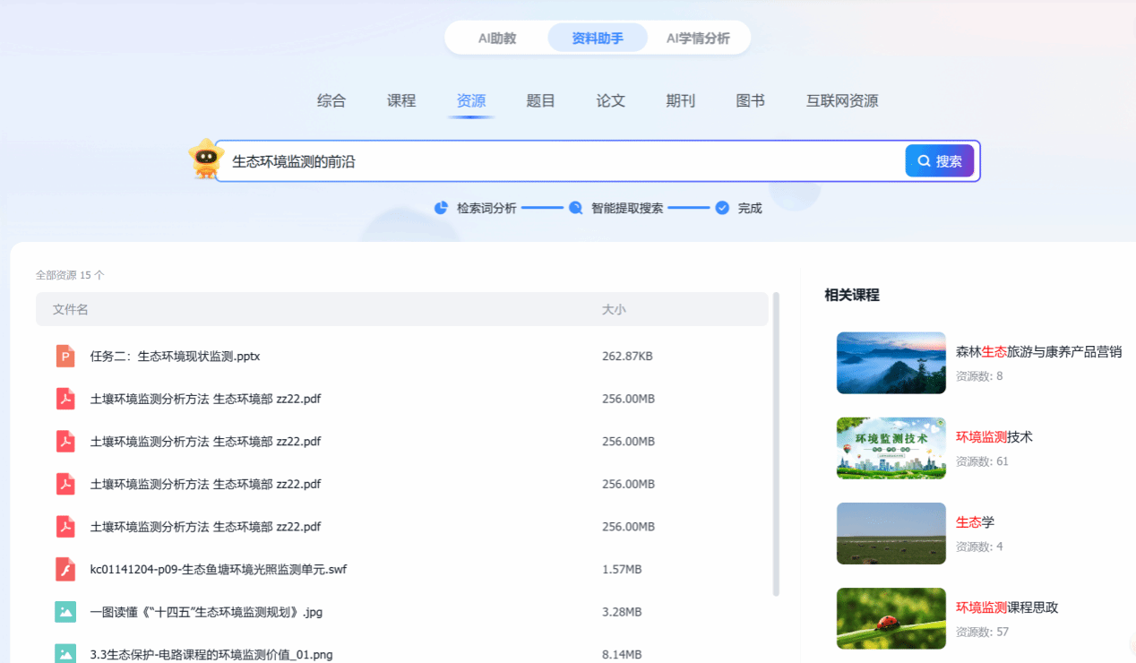
Task: Open the 环境监测技术 related course
Action: point(994,437)
